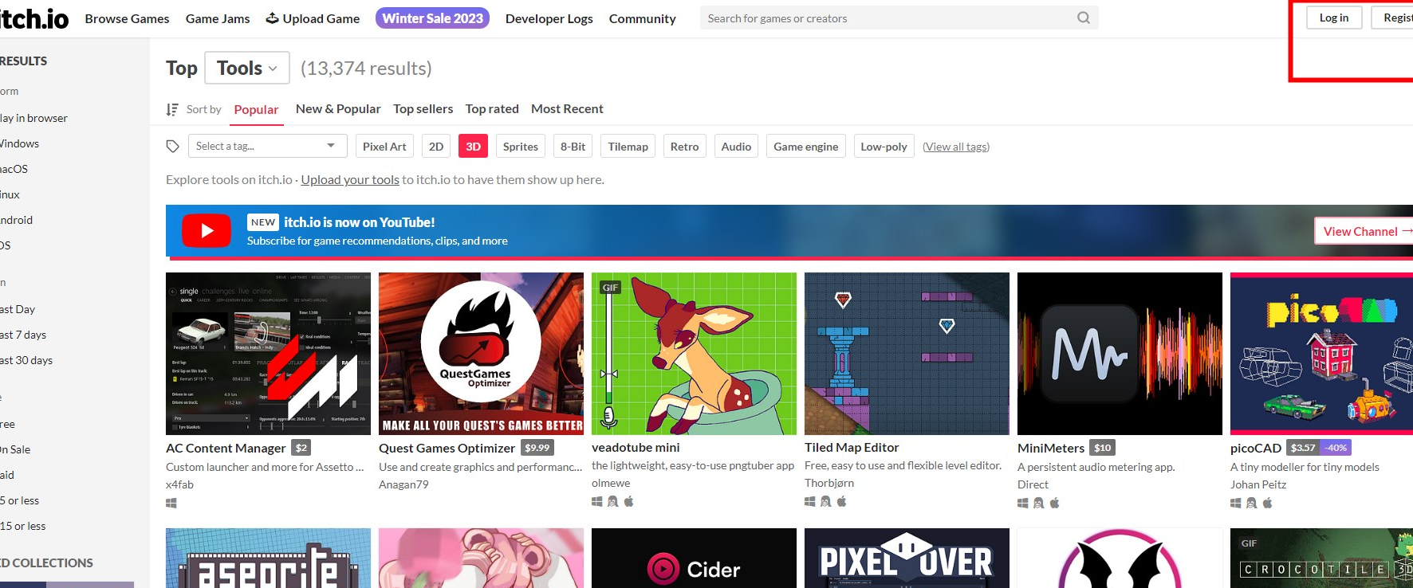Select the Popular sort tab
The image size is (1413, 588).
[x=256, y=109]
